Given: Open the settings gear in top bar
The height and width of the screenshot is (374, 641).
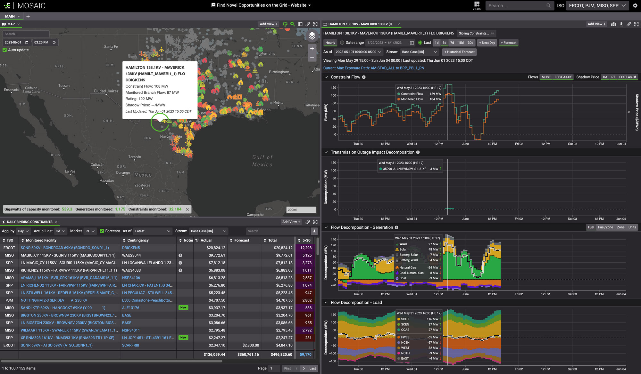Looking at the screenshot, I should click(x=635, y=5).
